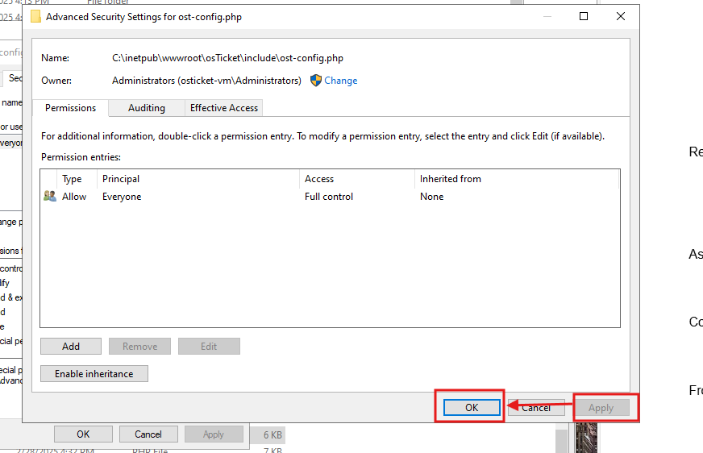Click the Type column header

(77, 179)
